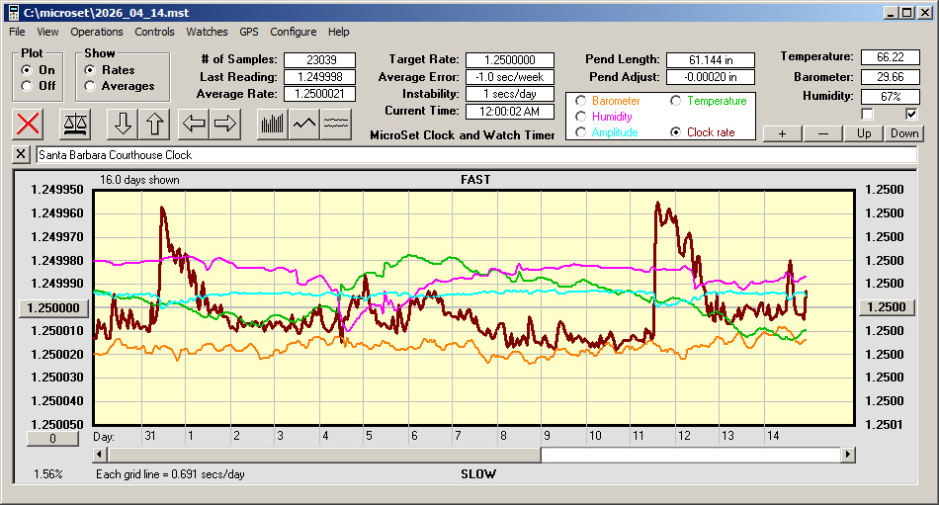Open the Operations menu
This screenshot has width=939, height=505.
tap(97, 32)
